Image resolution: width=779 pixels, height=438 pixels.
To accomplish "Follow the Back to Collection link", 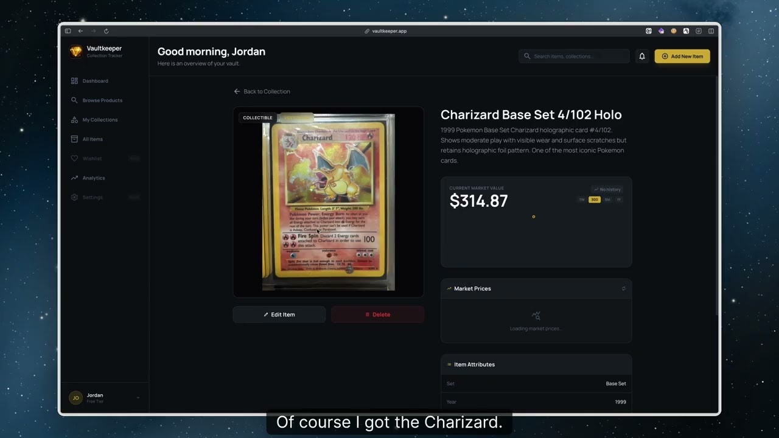I will click(x=262, y=91).
